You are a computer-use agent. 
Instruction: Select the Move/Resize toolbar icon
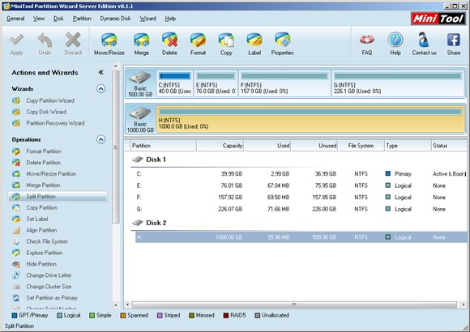[109, 40]
